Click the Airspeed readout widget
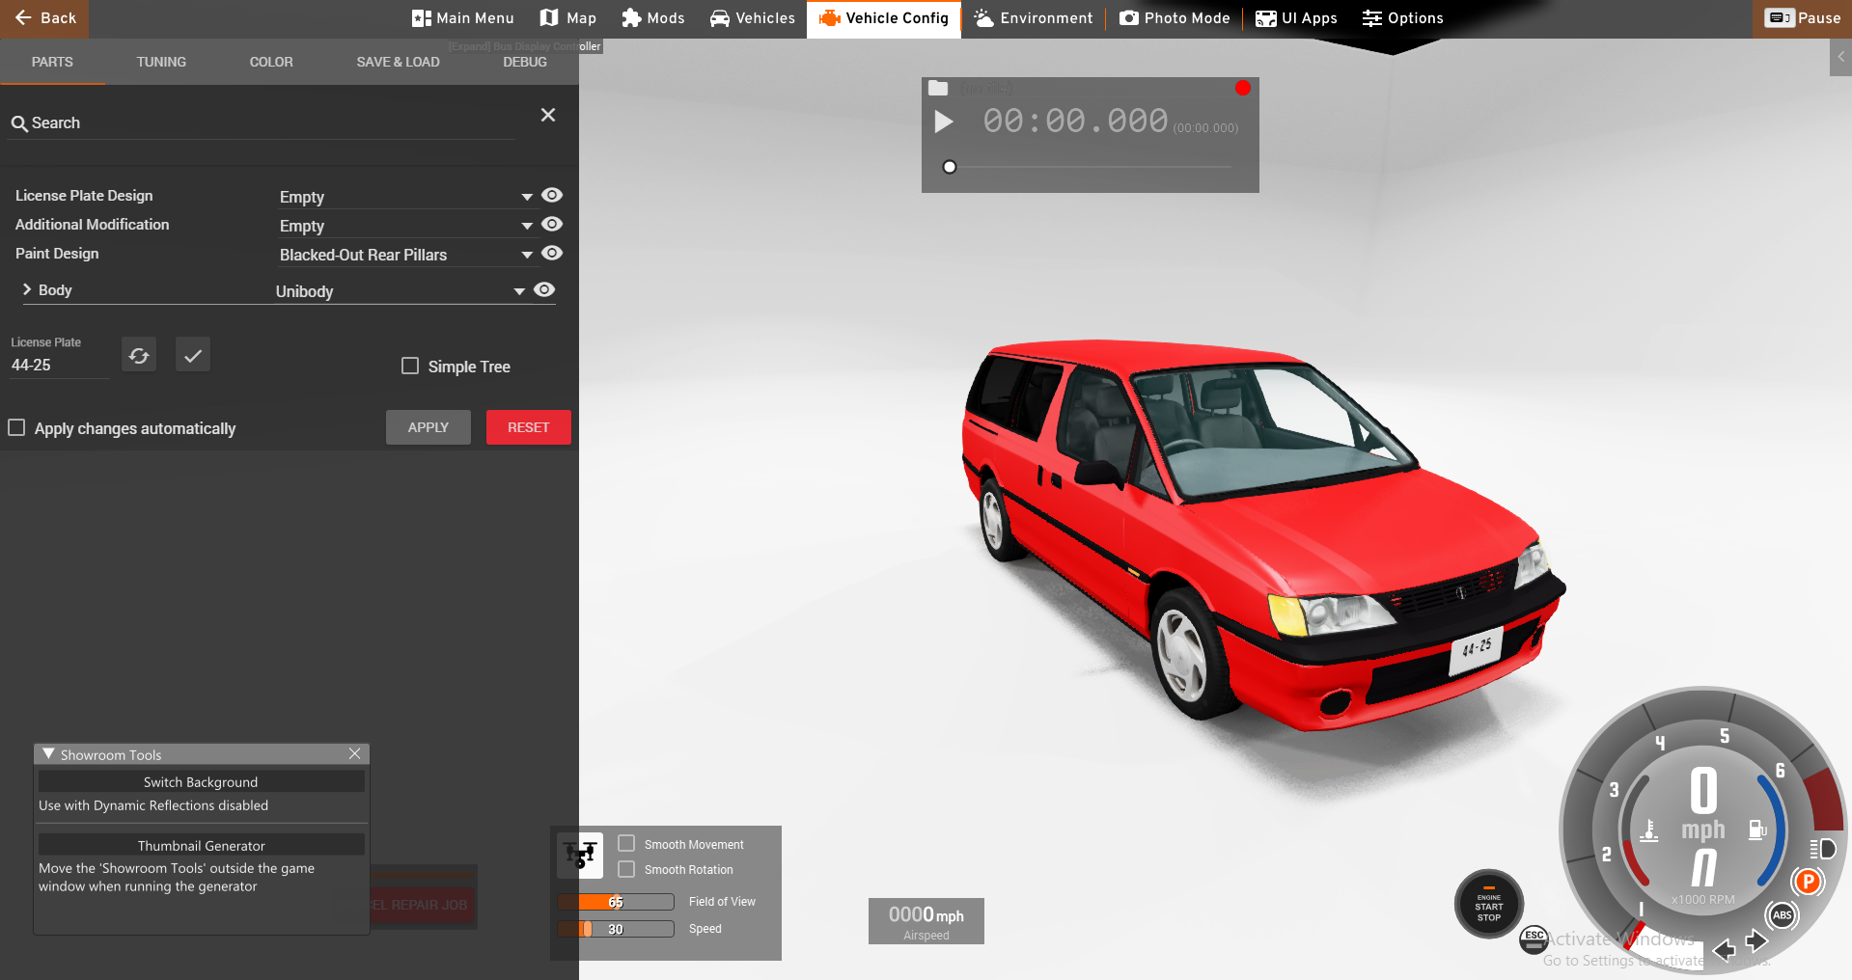 926,921
